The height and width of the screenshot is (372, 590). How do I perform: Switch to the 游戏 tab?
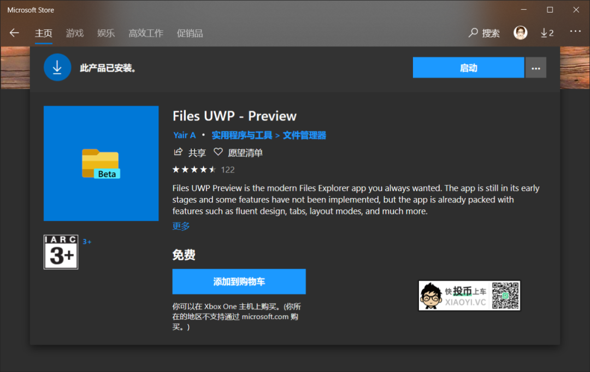74,33
